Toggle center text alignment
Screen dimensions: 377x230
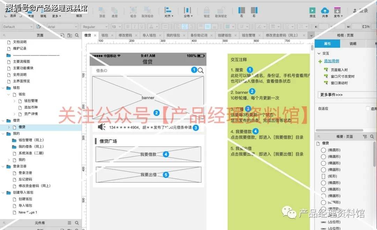pos(184,27)
